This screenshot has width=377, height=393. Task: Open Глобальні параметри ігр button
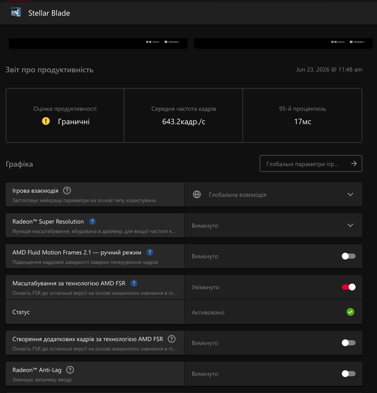tap(311, 163)
